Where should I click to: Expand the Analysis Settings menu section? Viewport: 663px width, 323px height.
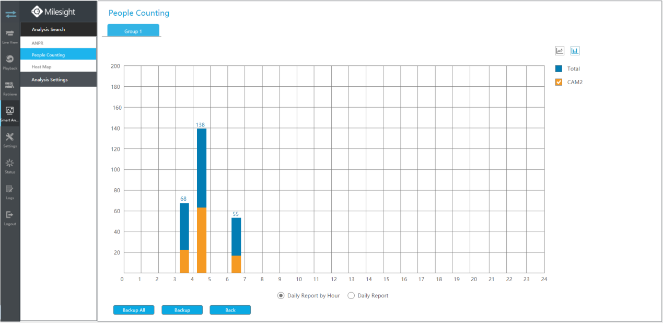tap(59, 79)
